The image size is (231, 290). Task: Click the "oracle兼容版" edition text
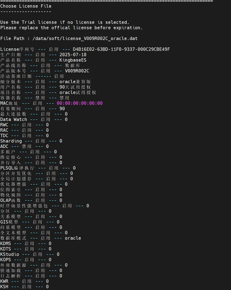tap(75, 82)
